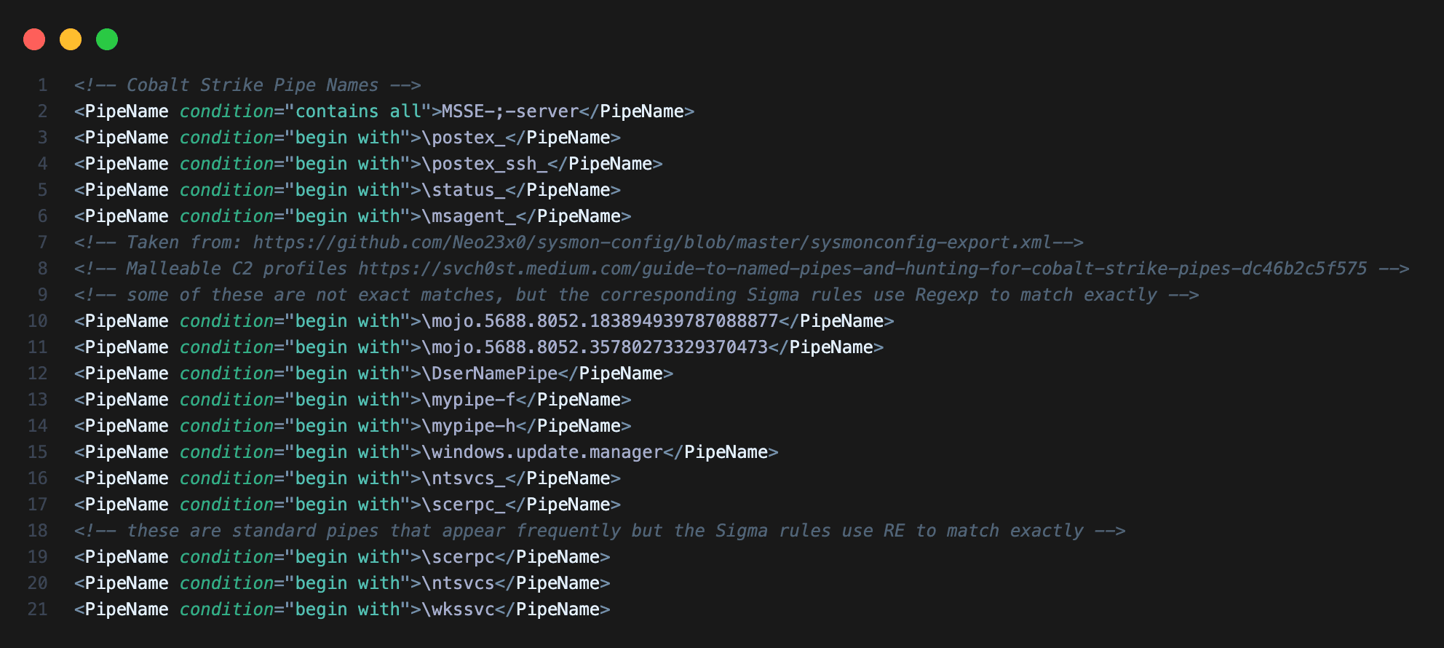Click the \wkssvc pipe name on last line
This screenshot has height=648, width=1444.
tap(458, 609)
